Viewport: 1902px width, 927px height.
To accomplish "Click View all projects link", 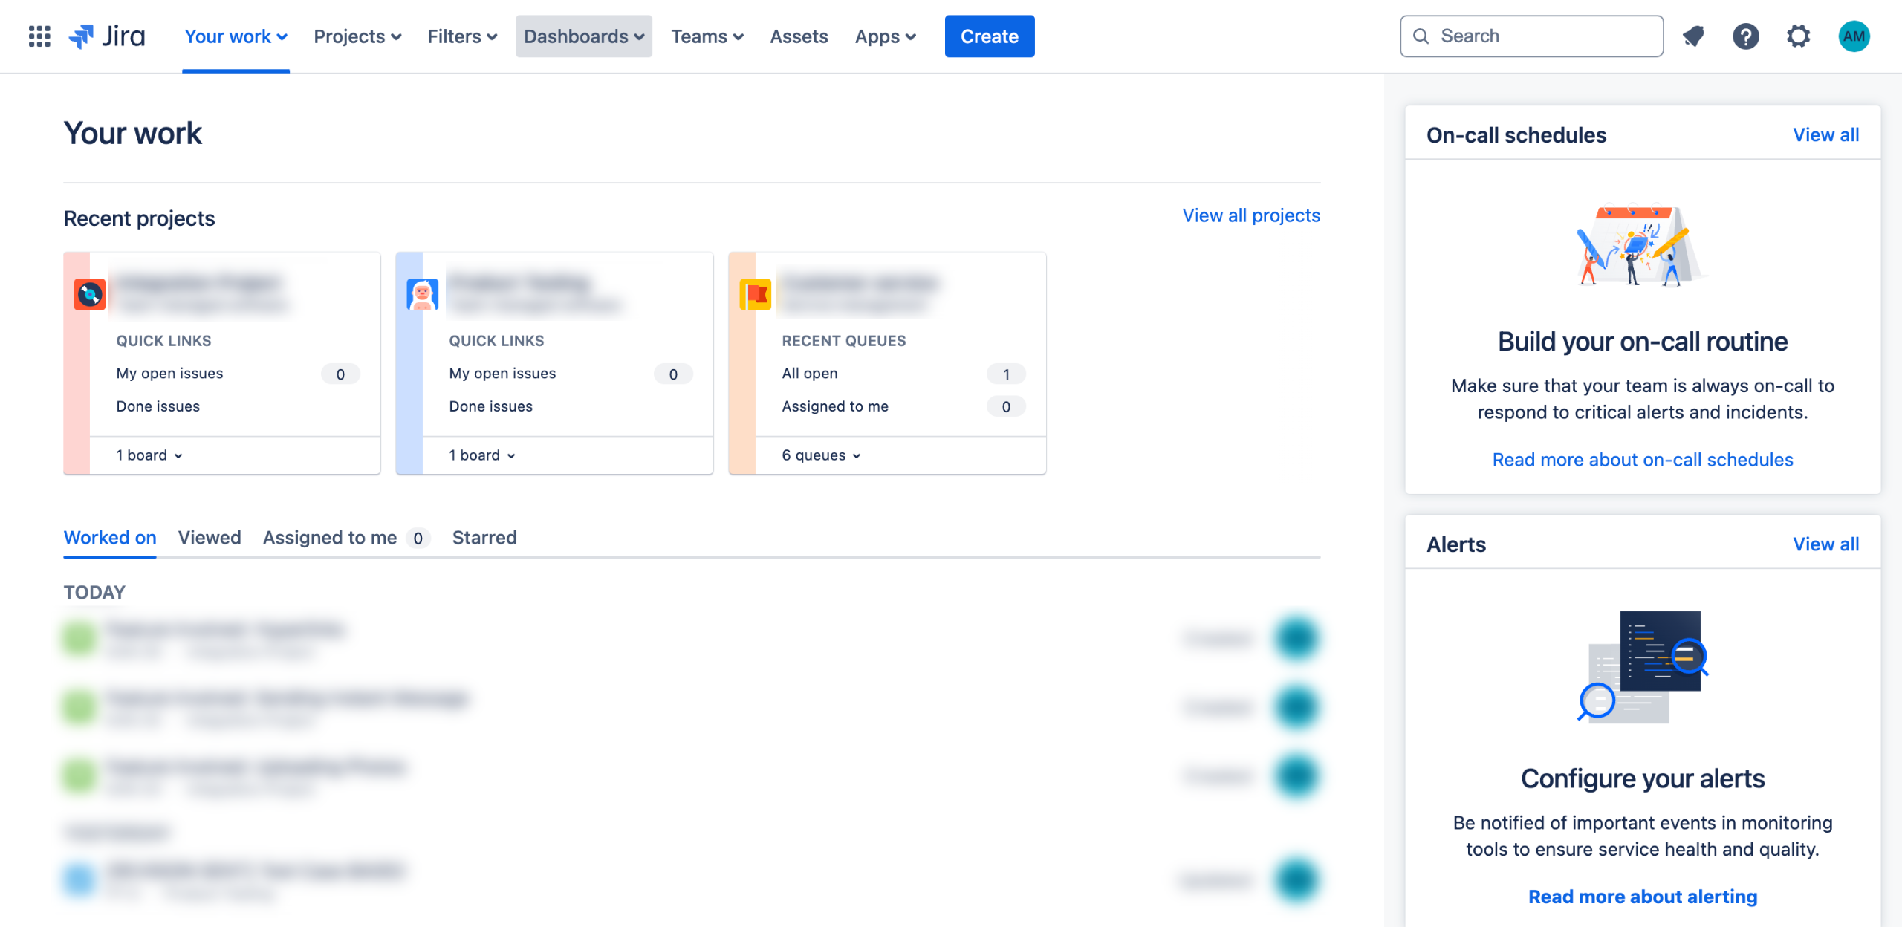I will click(x=1251, y=215).
